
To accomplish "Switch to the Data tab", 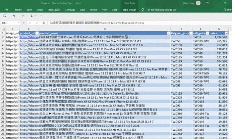I will [82, 10].
